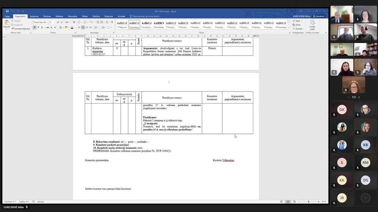This screenshot has height=212, width=378.
Task: Apply subscript formatting
Action: click(x=52, y=27)
